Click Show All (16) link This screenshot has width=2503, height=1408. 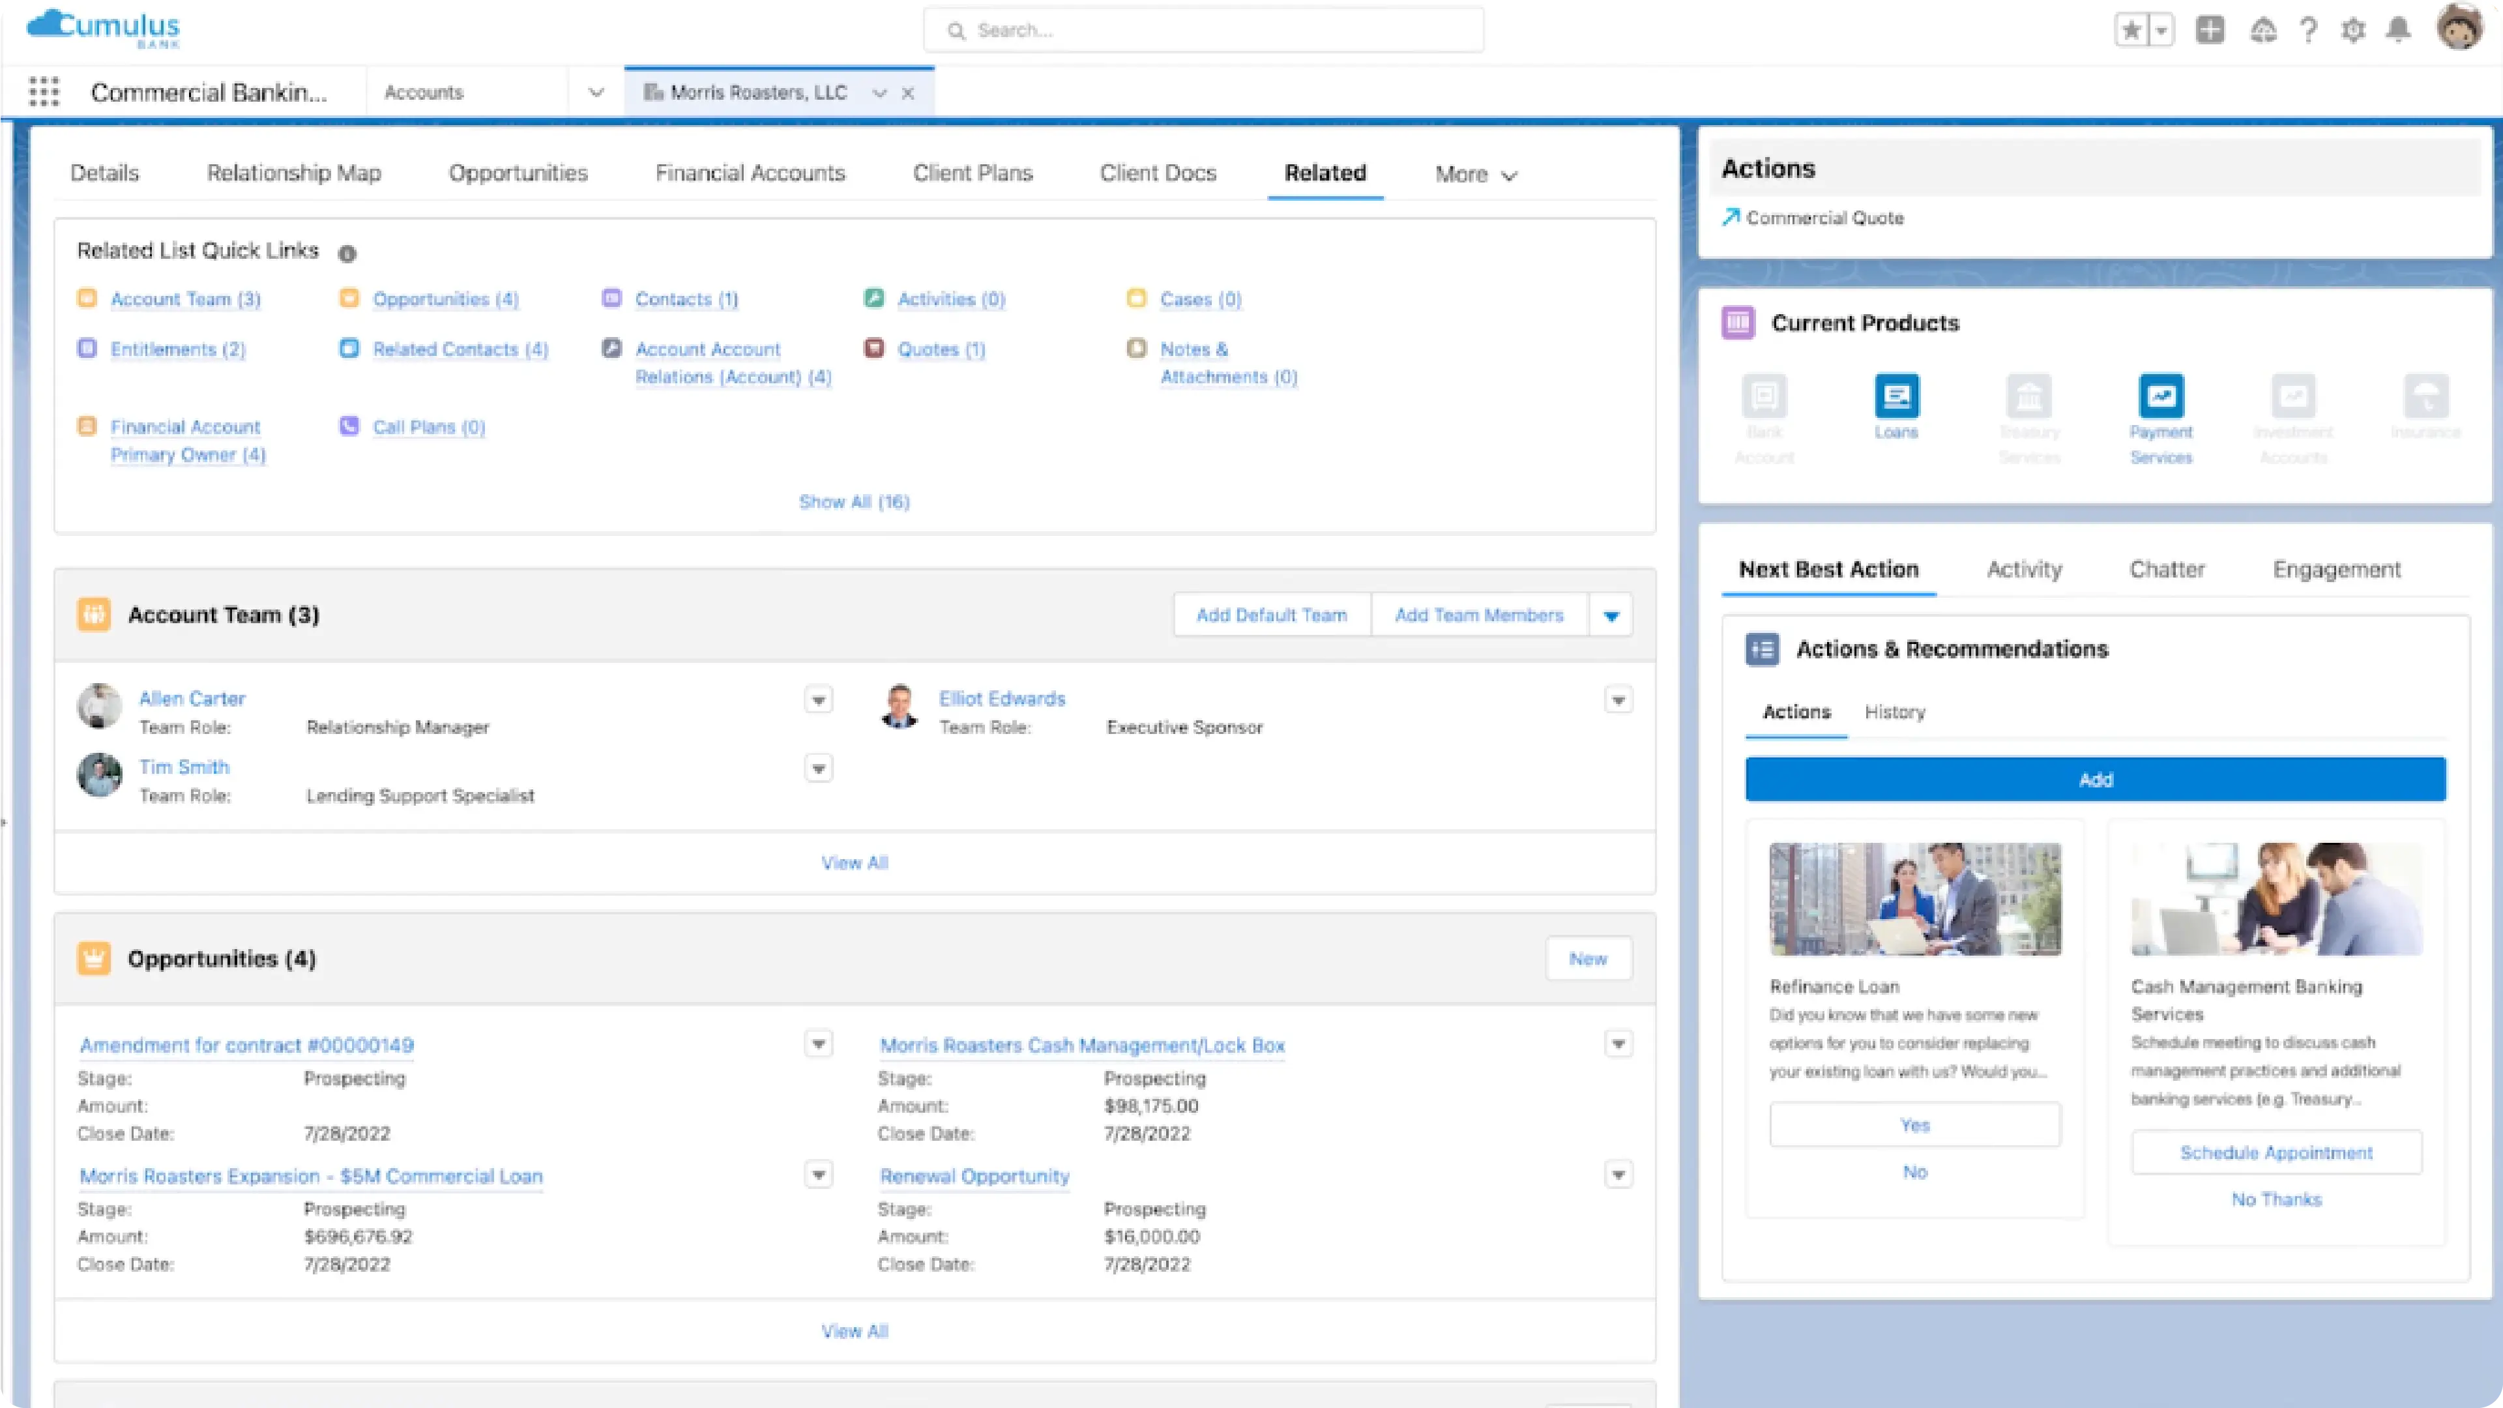(x=854, y=501)
